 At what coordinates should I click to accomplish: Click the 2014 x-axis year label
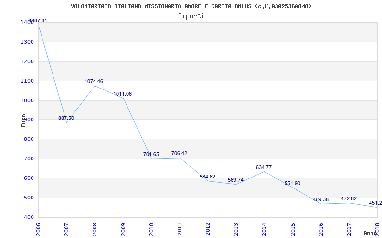click(265, 229)
